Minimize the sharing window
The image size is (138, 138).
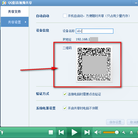(x=136, y=3)
